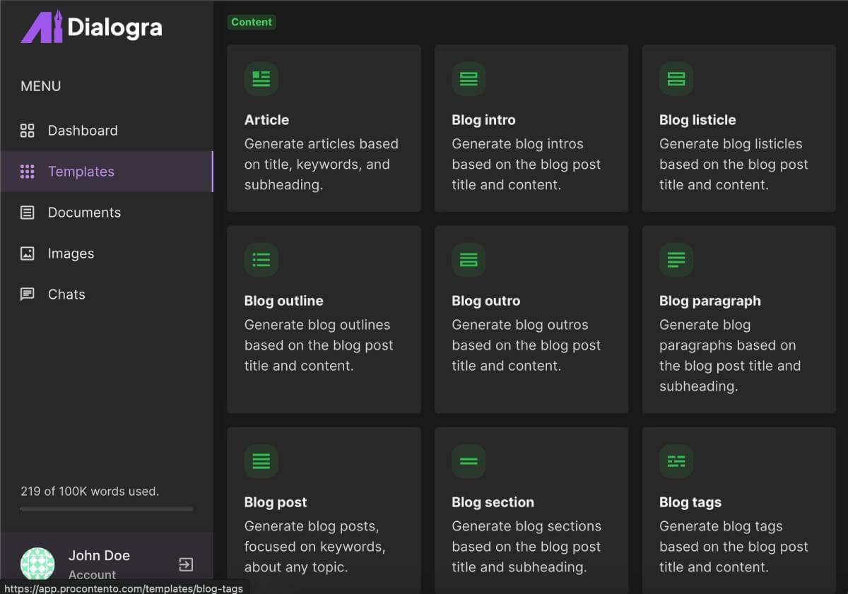This screenshot has height=594, width=848.
Task: Click the Blog outline list icon
Action: click(261, 260)
